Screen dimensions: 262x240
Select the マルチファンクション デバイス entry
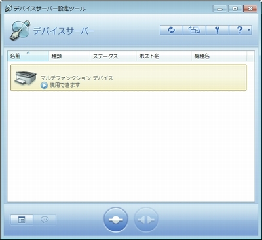point(128,78)
